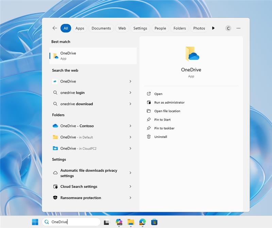The image size is (272, 228).
Task: Open the OneDrive folder in Default
Action: click(x=92, y=137)
